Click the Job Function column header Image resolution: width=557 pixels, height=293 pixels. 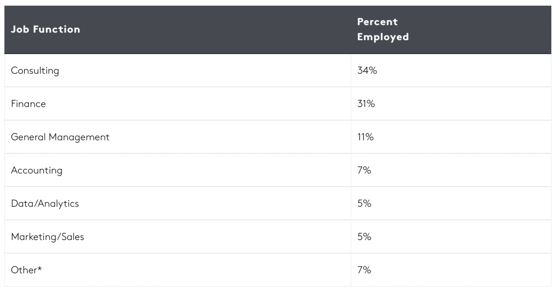45,29
